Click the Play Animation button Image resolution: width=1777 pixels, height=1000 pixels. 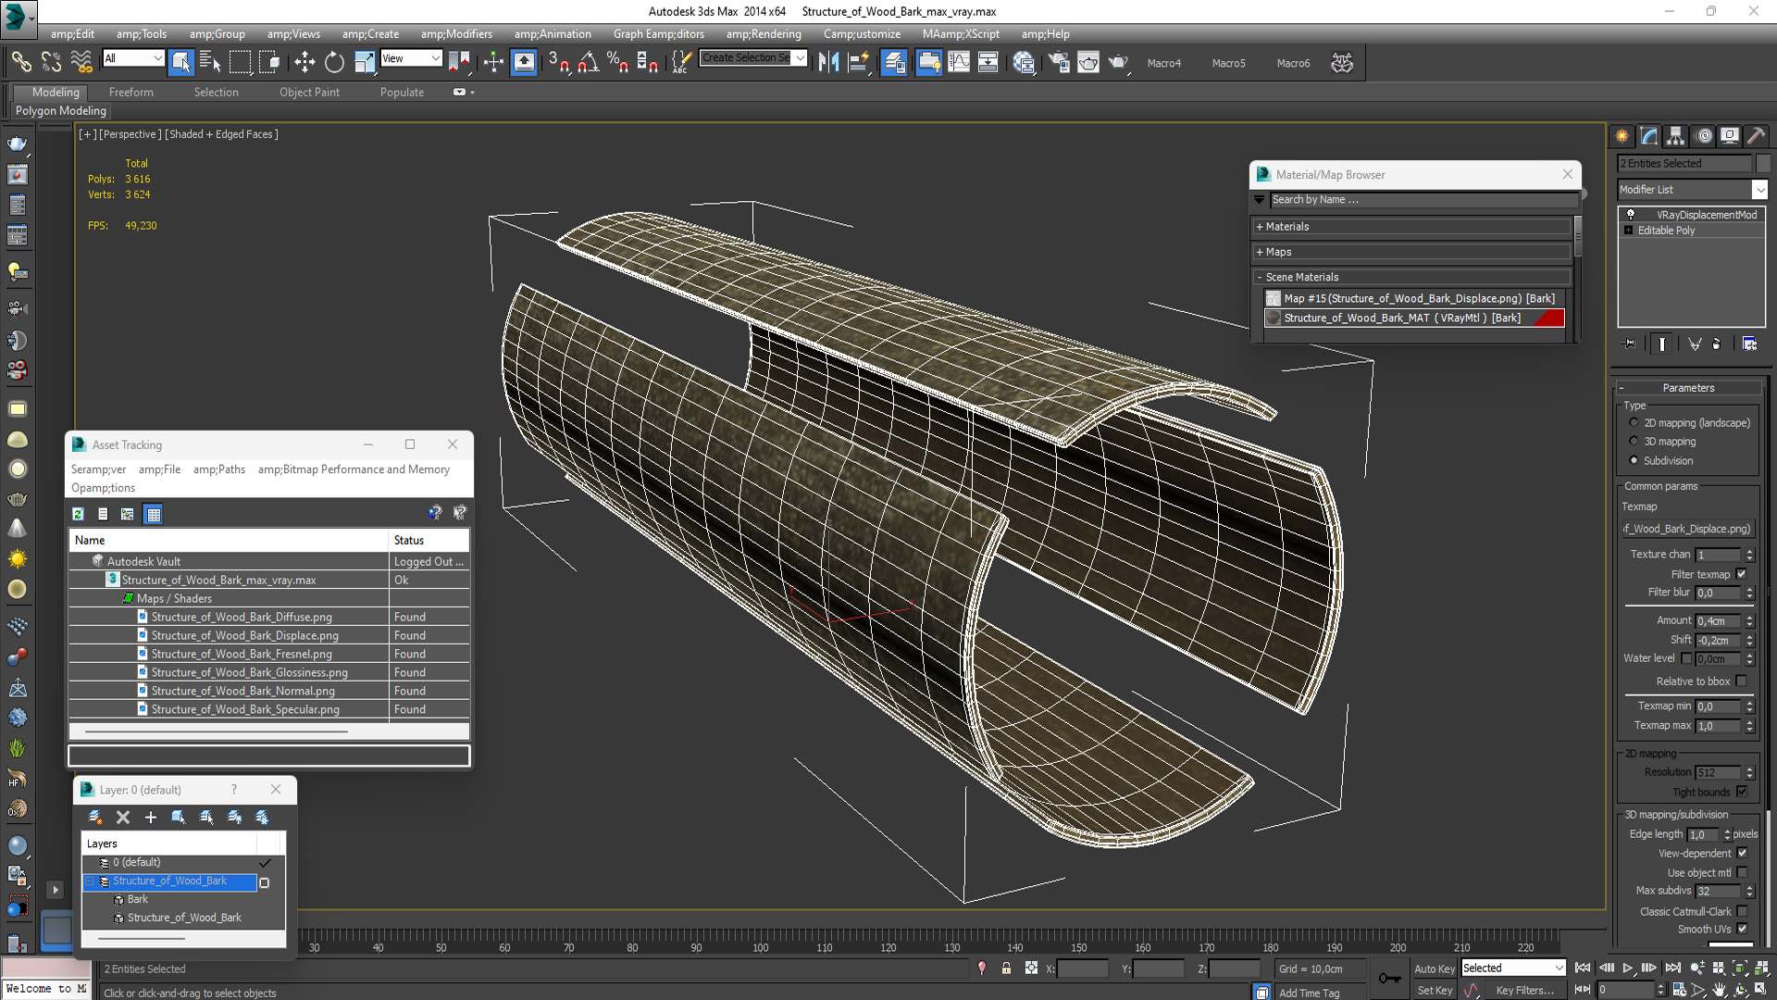1627,968
